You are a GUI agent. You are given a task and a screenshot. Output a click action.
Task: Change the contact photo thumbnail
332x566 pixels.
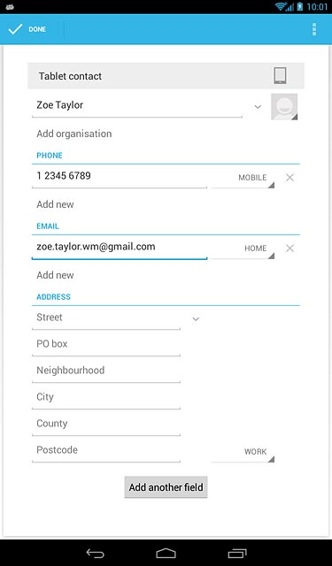click(x=284, y=107)
